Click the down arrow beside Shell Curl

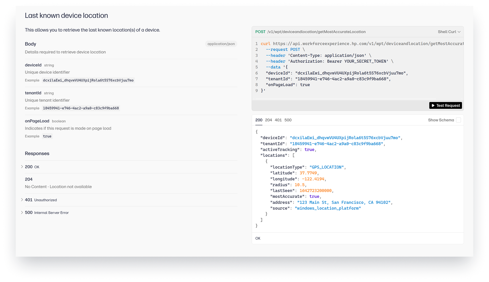[459, 32]
